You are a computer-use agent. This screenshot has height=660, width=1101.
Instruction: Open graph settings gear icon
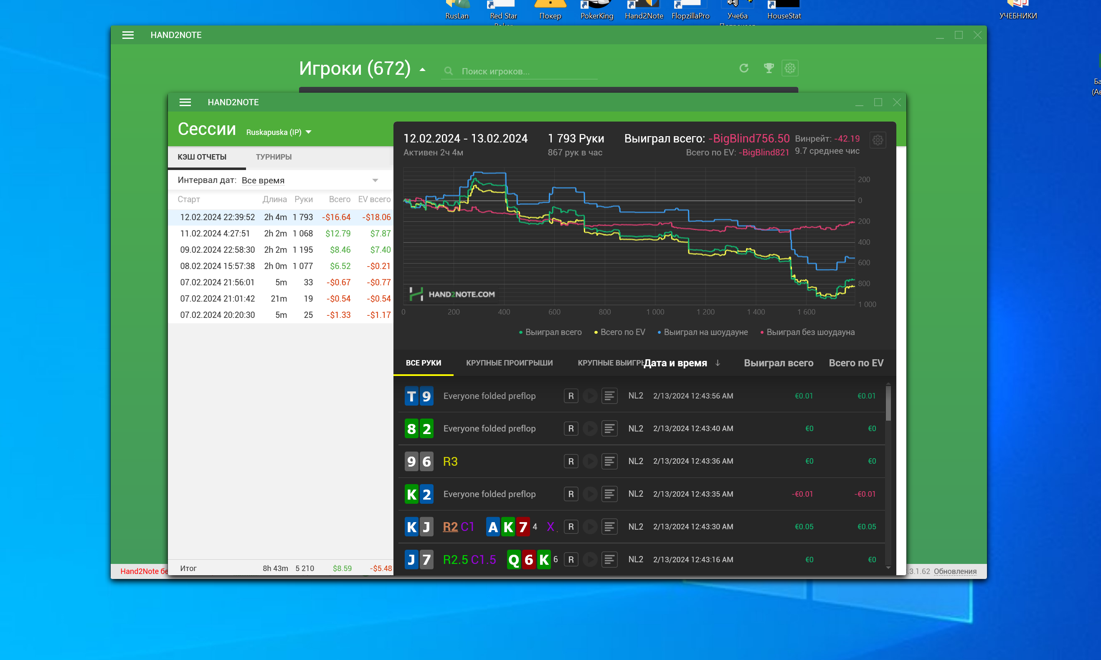tap(877, 140)
